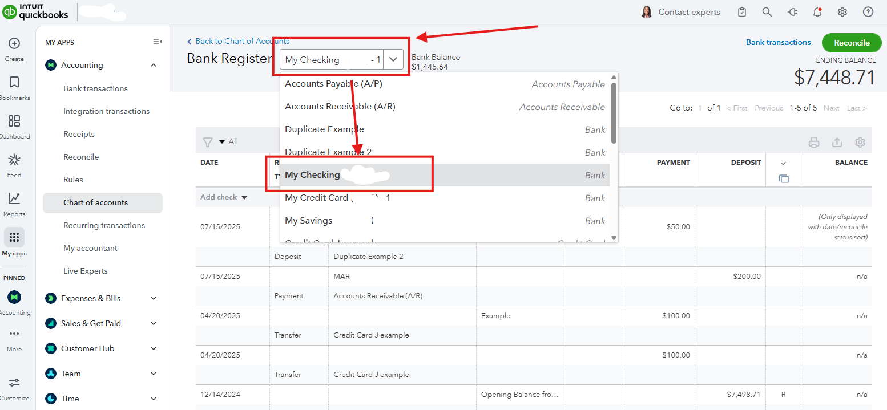Screen dimensions: 887x410
Task: Click the Previous pagination link
Action: pyautogui.click(x=769, y=108)
